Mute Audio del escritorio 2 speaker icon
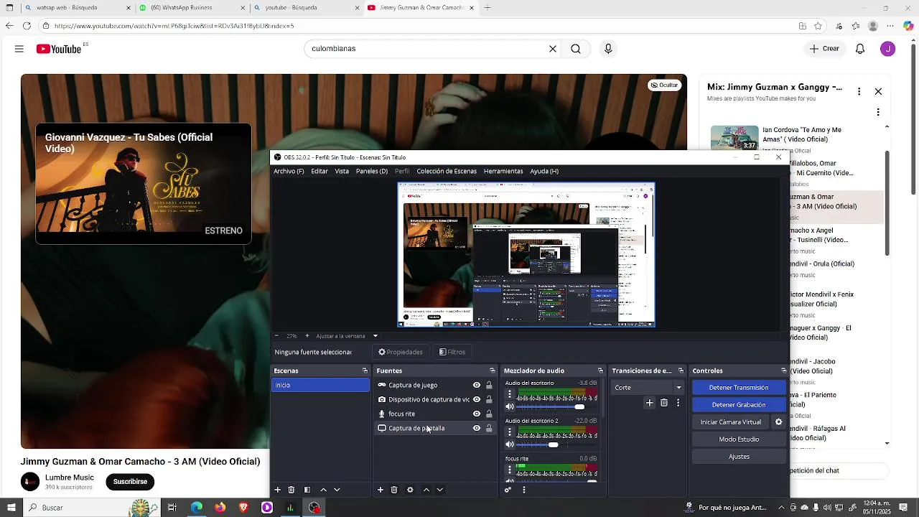 510,444
